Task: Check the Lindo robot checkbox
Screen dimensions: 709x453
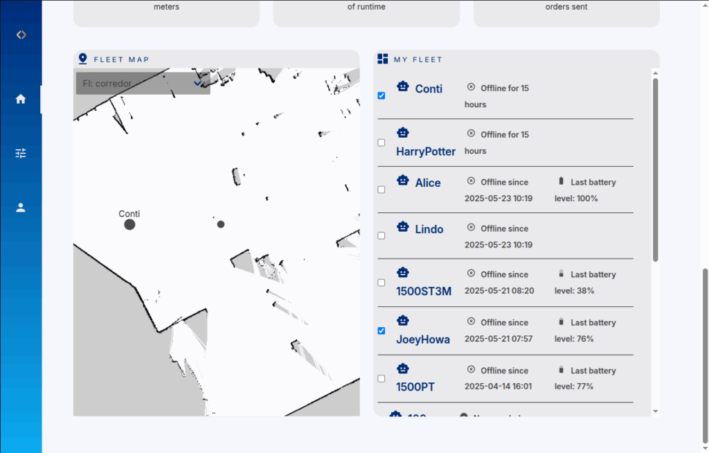Action: pos(382,236)
